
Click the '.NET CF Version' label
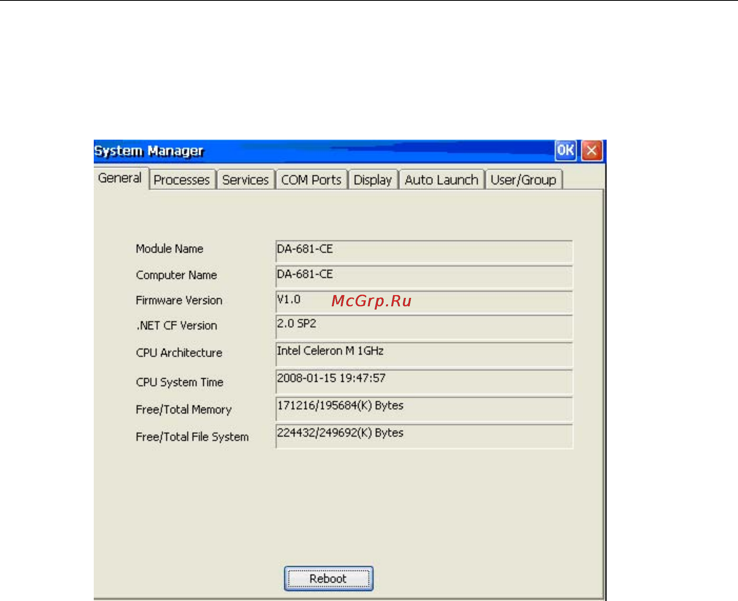177,325
